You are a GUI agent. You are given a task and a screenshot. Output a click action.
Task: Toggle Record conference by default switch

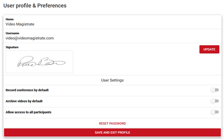click(x=215, y=90)
